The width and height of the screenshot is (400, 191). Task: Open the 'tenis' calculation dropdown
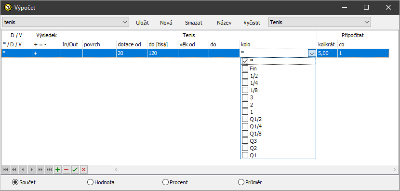pyautogui.click(x=66, y=22)
